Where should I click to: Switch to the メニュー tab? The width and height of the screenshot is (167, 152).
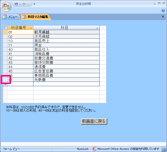click(x=11, y=17)
